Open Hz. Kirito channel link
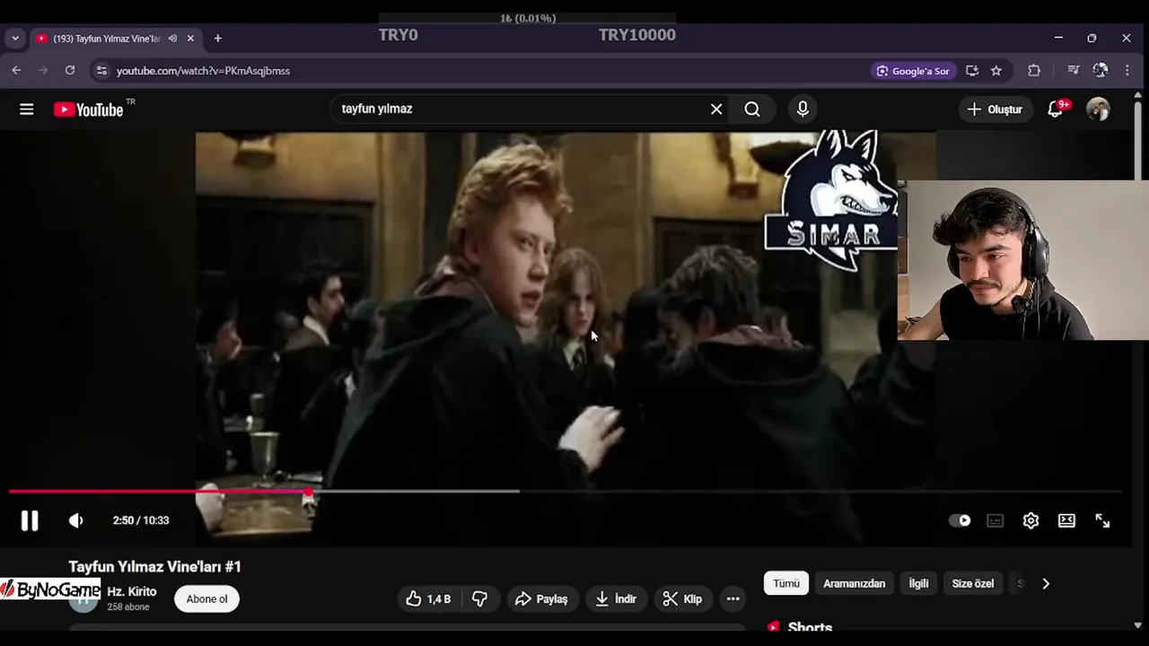Viewport: 1149px width, 646px height. pyautogui.click(x=132, y=591)
